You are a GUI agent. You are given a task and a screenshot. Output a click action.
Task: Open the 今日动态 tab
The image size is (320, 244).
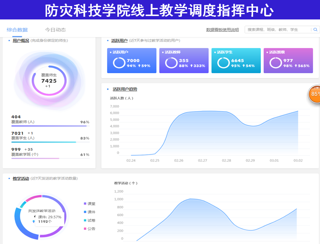[55, 30]
